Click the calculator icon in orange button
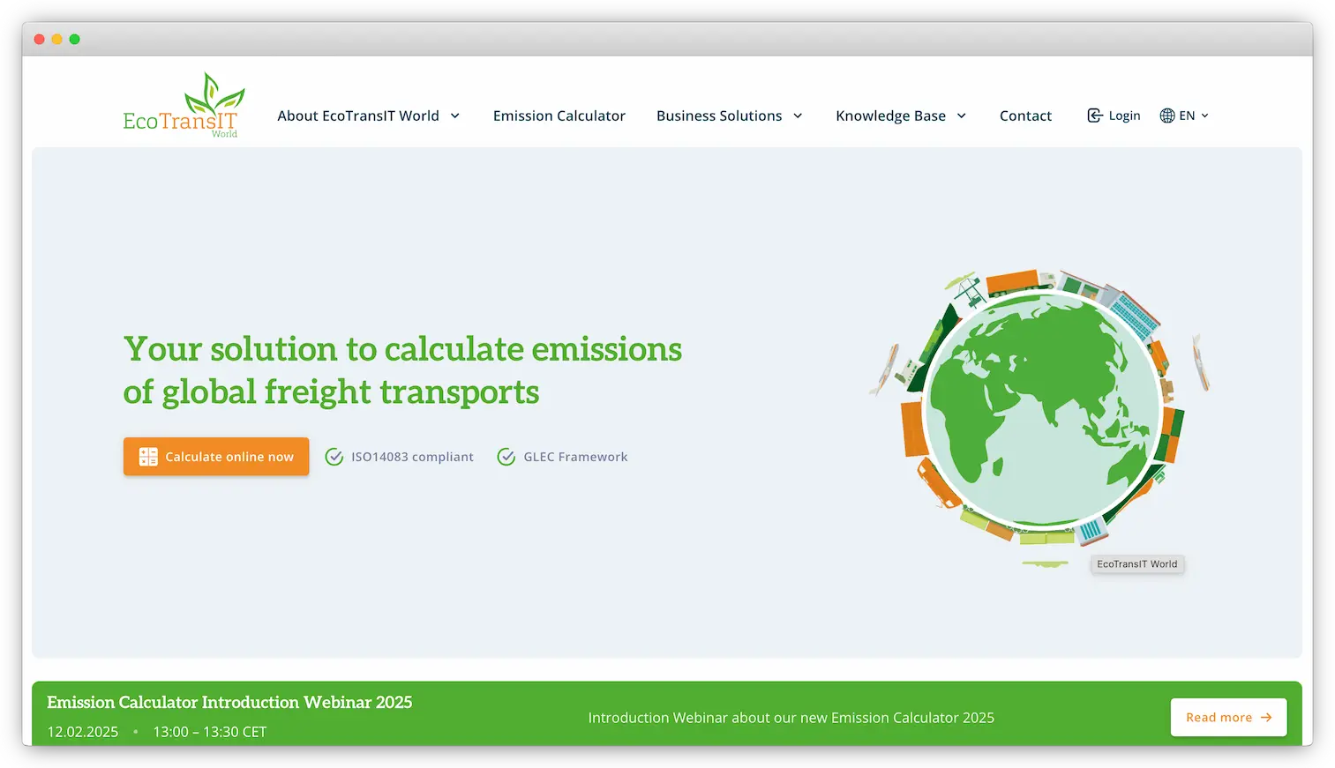The height and width of the screenshot is (768, 1335). pos(148,457)
